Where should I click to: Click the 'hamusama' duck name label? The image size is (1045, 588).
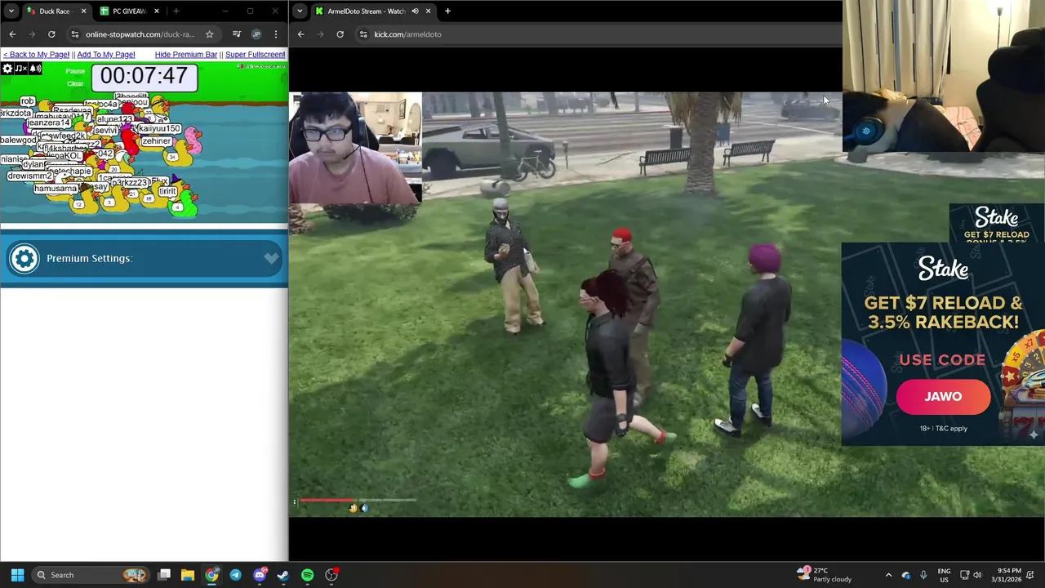tap(56, 189)
